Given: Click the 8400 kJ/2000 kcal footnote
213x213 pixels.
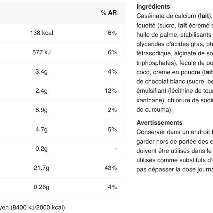Looking at the screenshot, I should pos(38,208).
